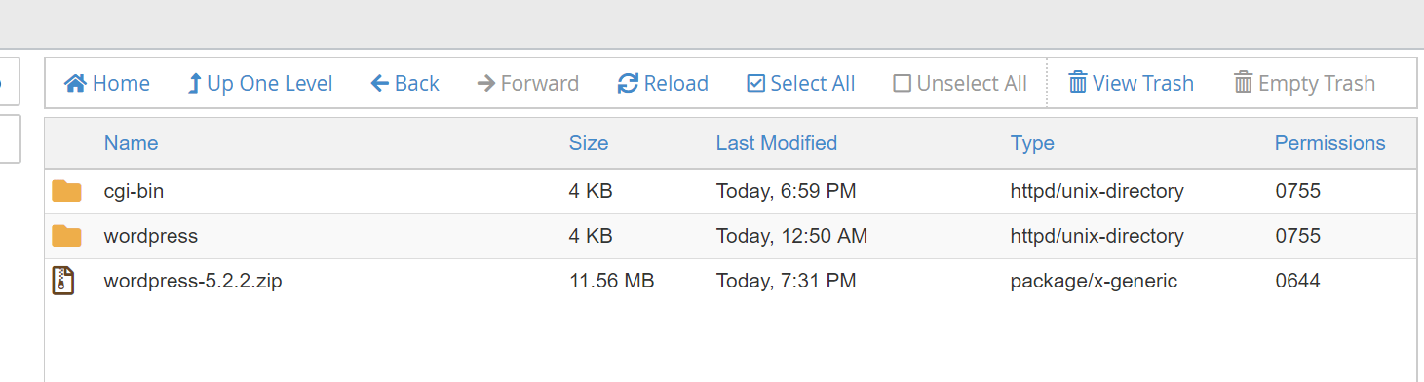Select the wordpress-5.2.2.zip file name
Viewport: 1424px width, 382px height.
click(x=193, y=281)
